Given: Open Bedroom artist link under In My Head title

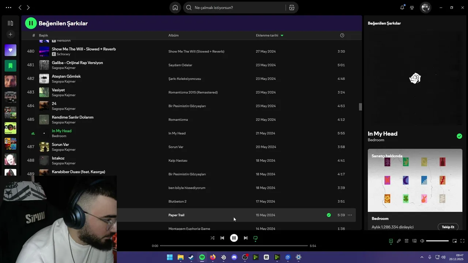Looking at the screenshot, I should [376, 140].
